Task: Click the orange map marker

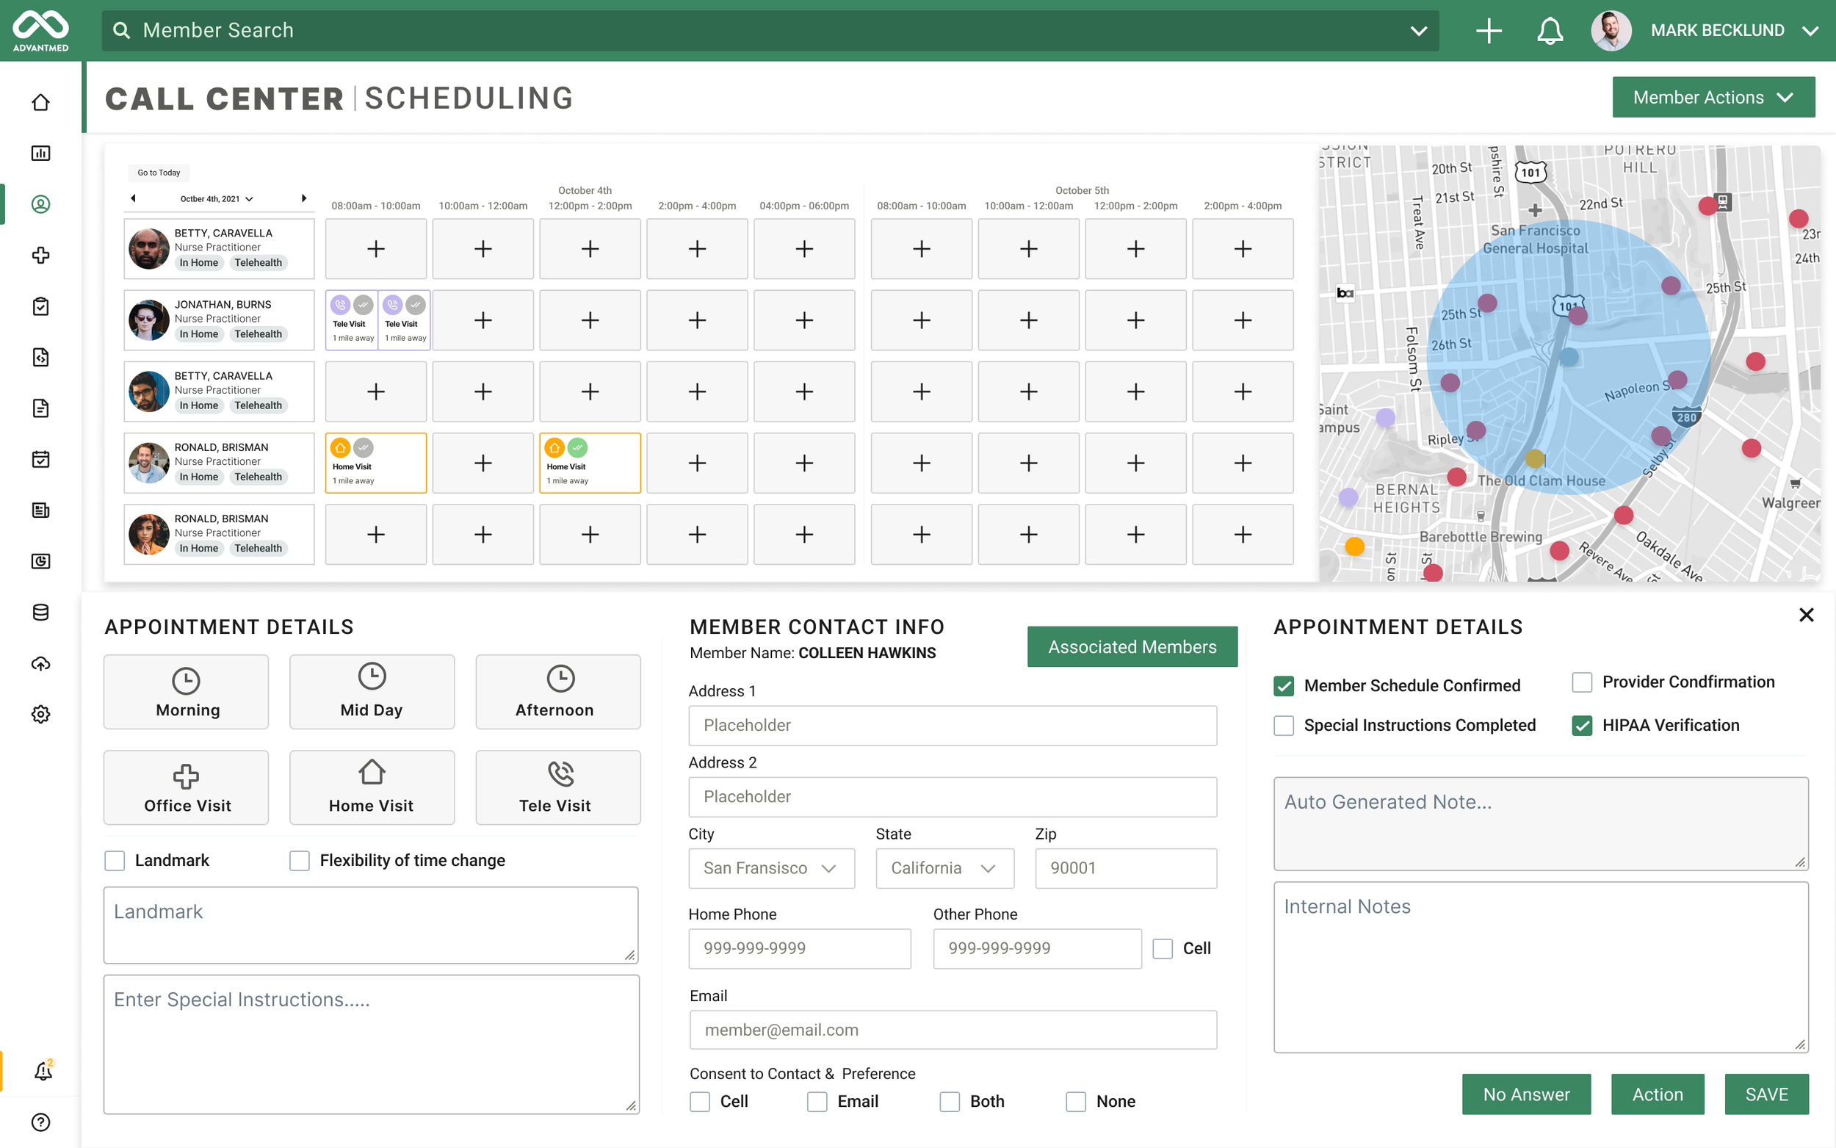Action: [x=1354, y=546]
